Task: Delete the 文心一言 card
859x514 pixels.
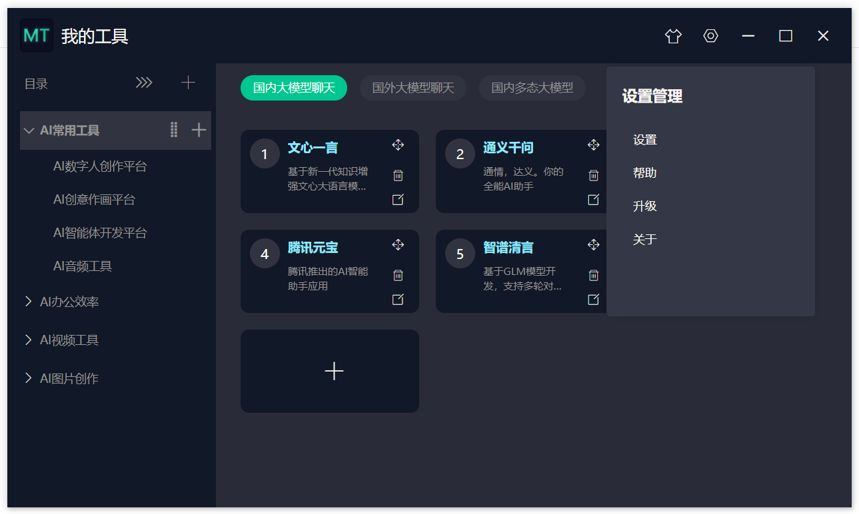Action: coord(398,176)
